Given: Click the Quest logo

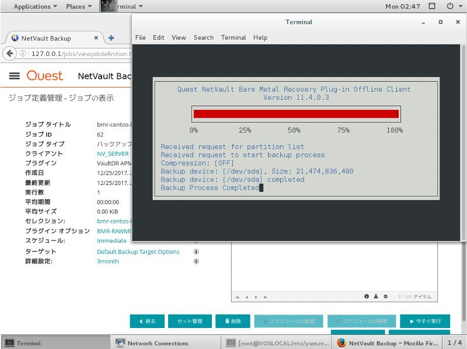Looking at the screenshot, I should 45,76.
